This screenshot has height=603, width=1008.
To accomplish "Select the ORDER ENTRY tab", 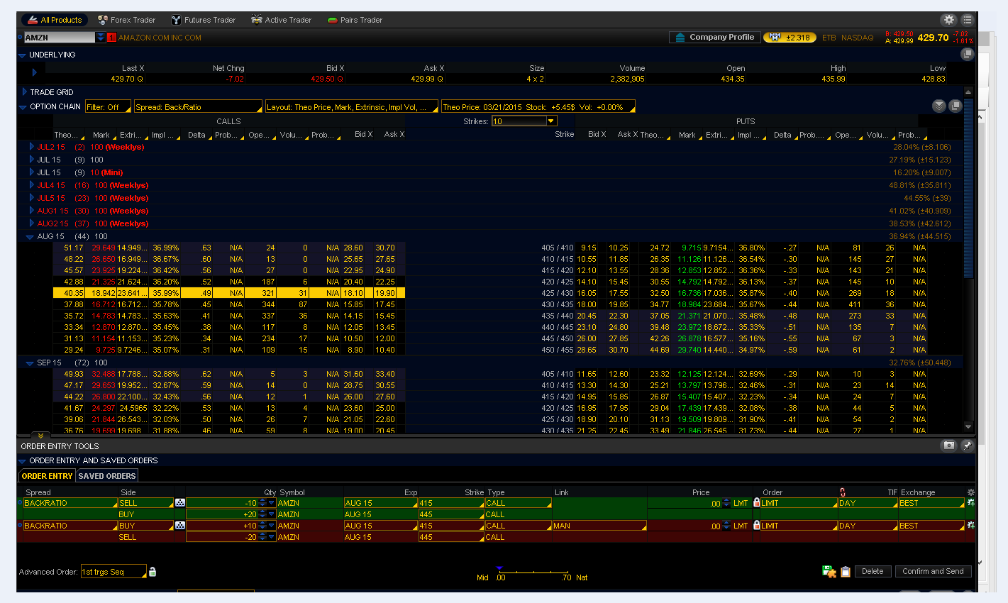I will [x=47, y=476].
